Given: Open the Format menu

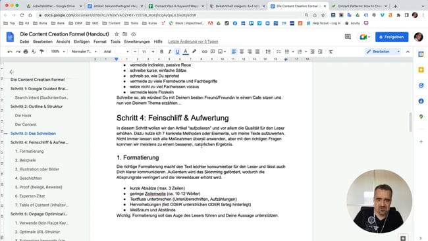Looking at the screenshot, I should 100,41.
